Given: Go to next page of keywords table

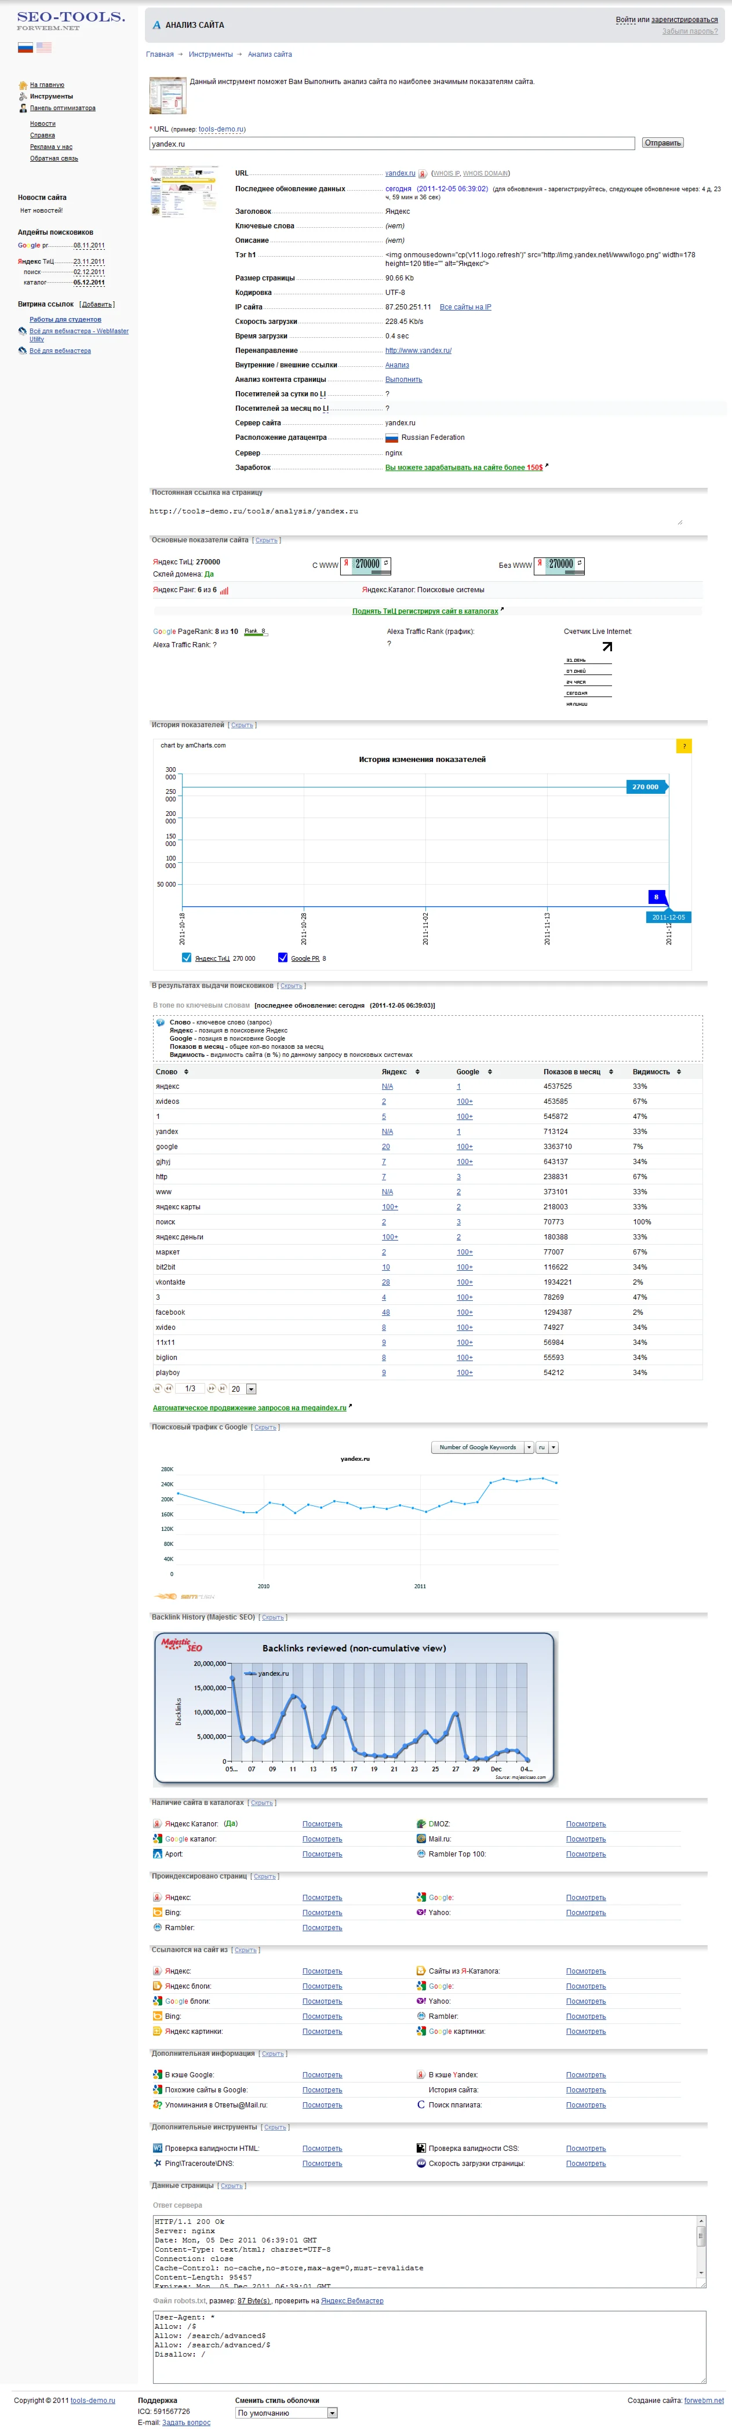Looking at the screenshot, I should point(212,1388).
